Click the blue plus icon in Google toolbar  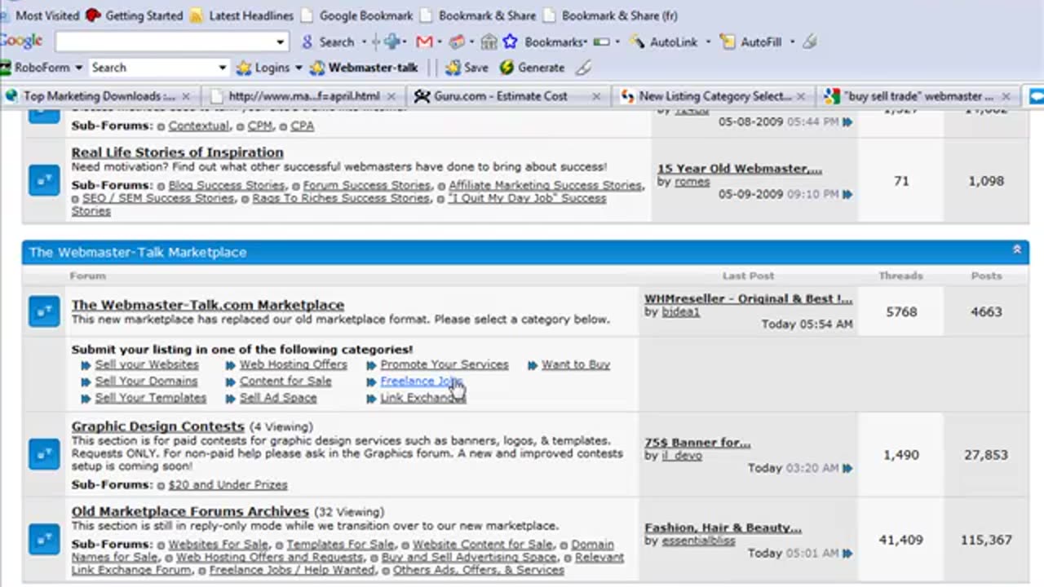[x=393, y=42]
